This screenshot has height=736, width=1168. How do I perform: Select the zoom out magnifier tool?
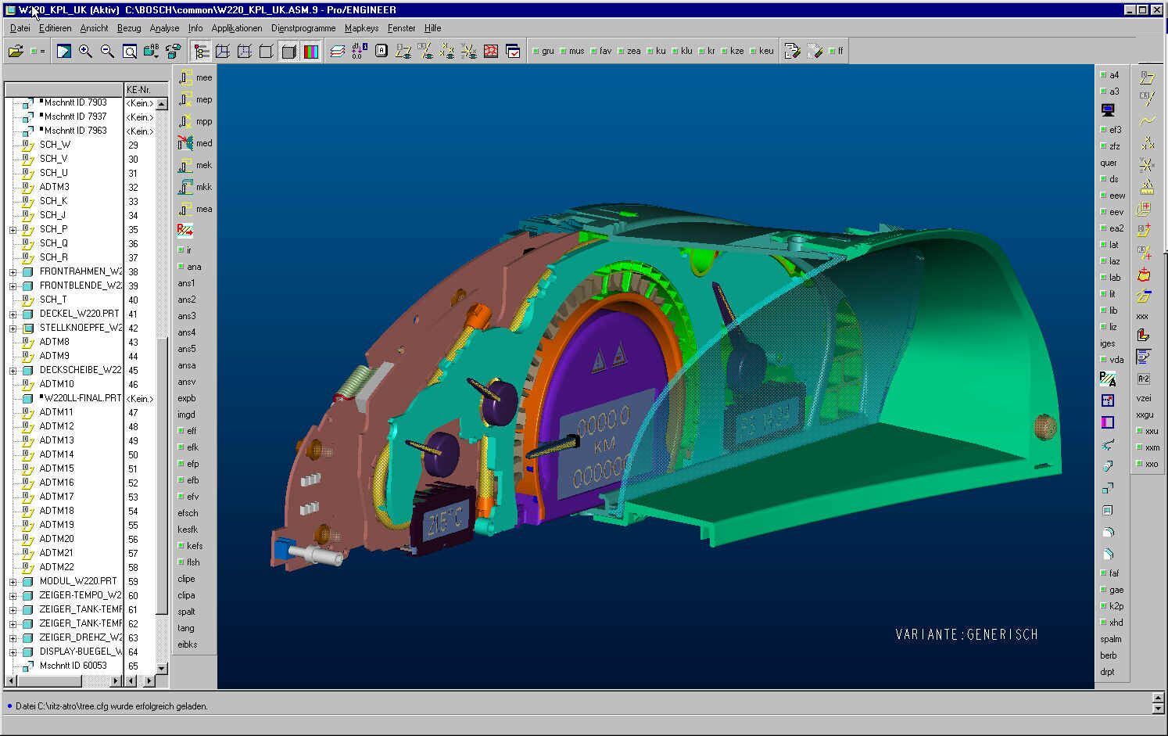pyautogui.click(x=108, y=52)
